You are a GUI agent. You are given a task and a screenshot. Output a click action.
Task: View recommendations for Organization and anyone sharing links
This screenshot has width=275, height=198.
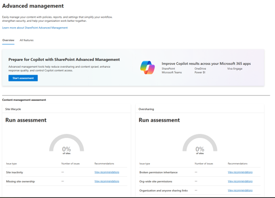click(240, 190)
